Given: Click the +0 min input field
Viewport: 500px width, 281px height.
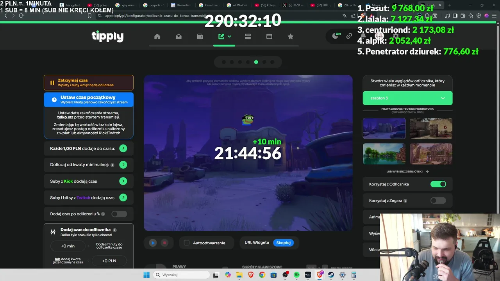Looking at the screenshot, I should (x=68, y=246).
